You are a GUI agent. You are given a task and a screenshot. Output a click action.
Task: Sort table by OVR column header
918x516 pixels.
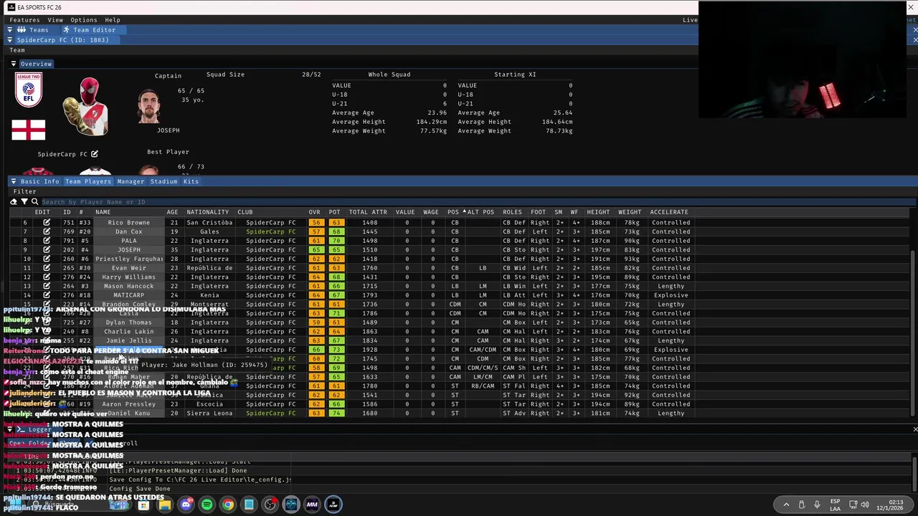click(314, 212)
